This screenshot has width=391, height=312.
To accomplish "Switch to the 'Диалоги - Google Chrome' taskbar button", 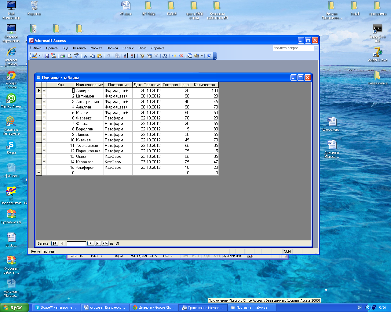I will (154, 307).
